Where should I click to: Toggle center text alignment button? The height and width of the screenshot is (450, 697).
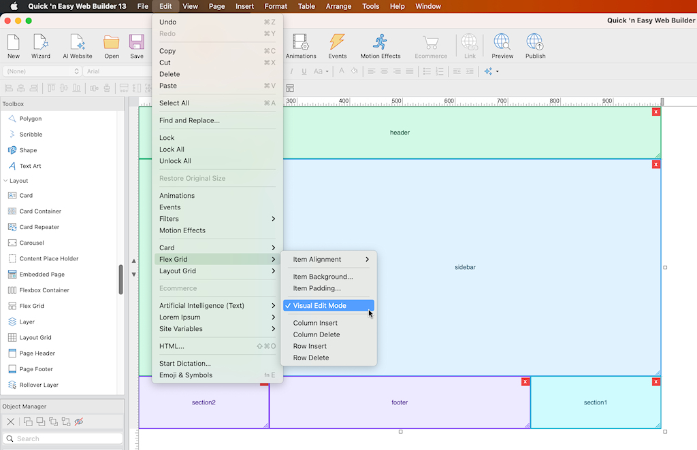point(384,71)
